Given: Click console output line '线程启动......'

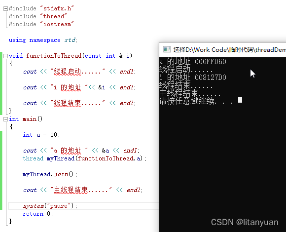Looking at the screenshot, I should [x=186, y=70].
